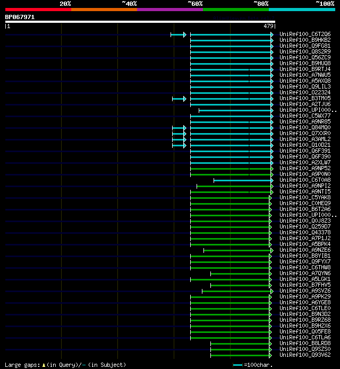Select hit label UniRef100_C6T2Q6
Screen dimensions: 340x369
pos(305,34)
